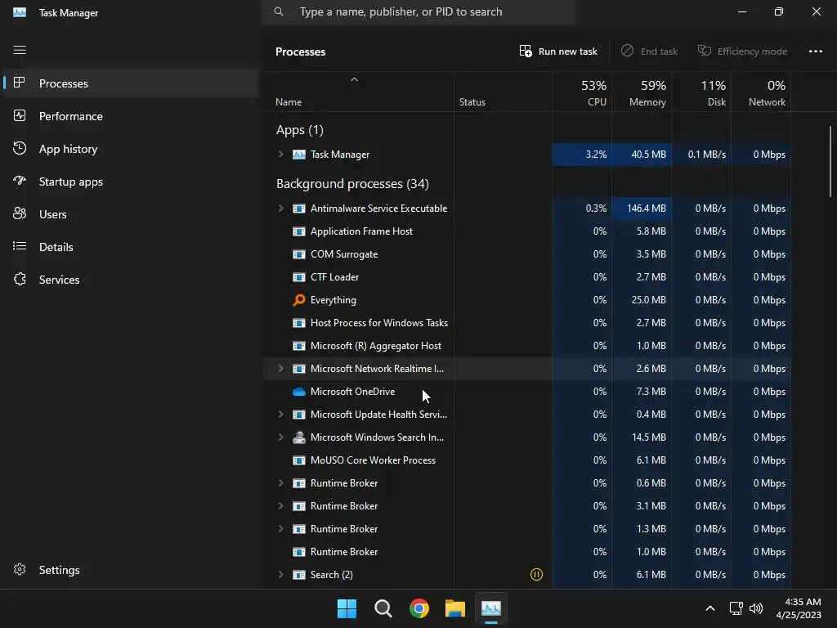The height and width of the screenshot is (628, 837).
Task: Click the 146.4 MB memory cell
Action: click(642, 209)
